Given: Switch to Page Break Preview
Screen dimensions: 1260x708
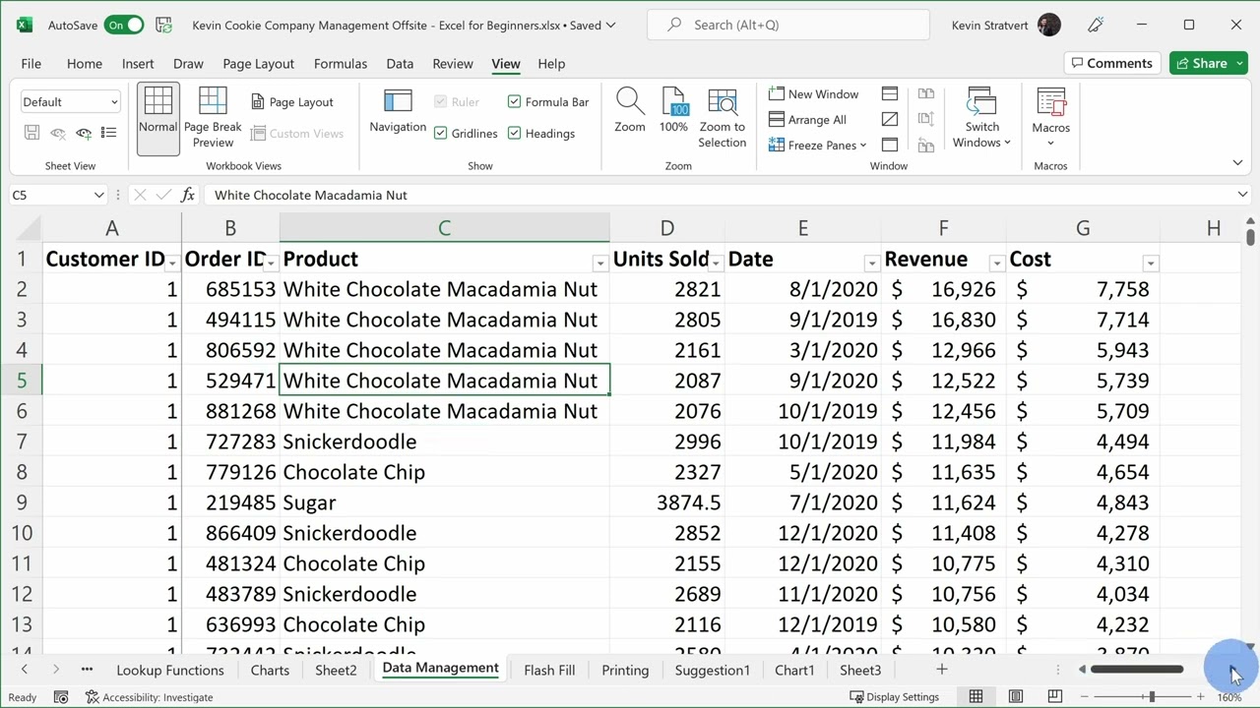Looking at the screenshot, I should [213, 119].
